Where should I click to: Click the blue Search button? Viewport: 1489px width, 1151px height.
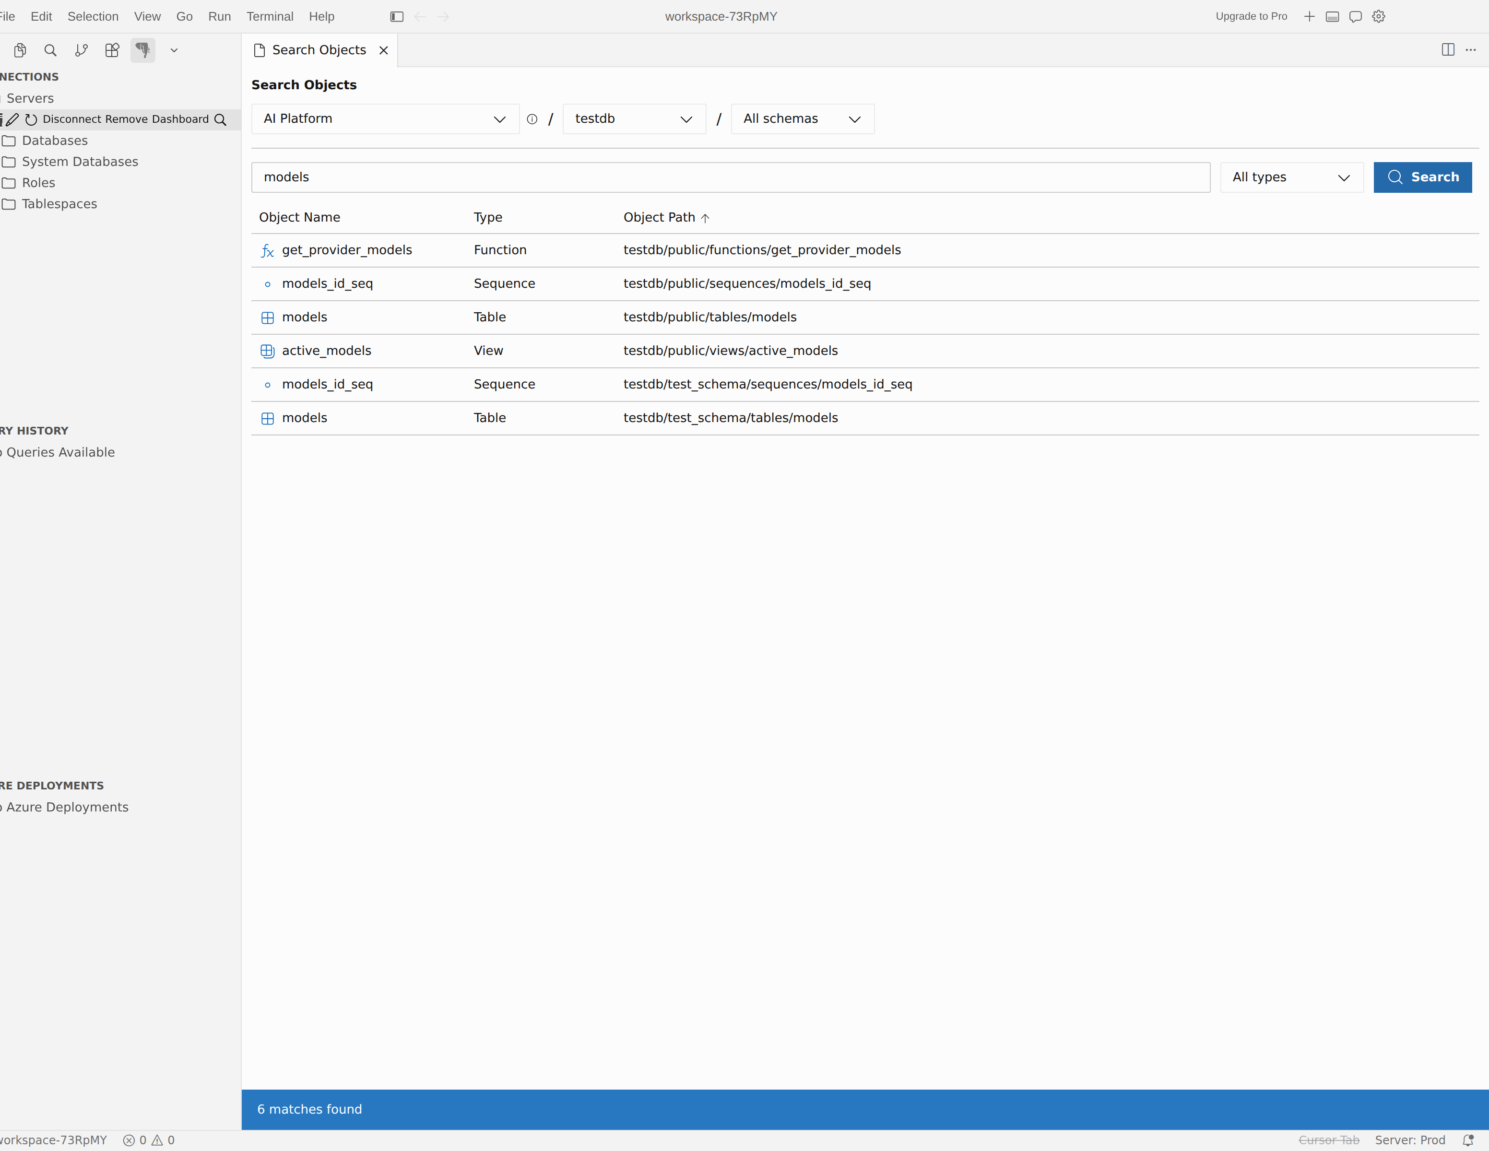click(1423, 177)
